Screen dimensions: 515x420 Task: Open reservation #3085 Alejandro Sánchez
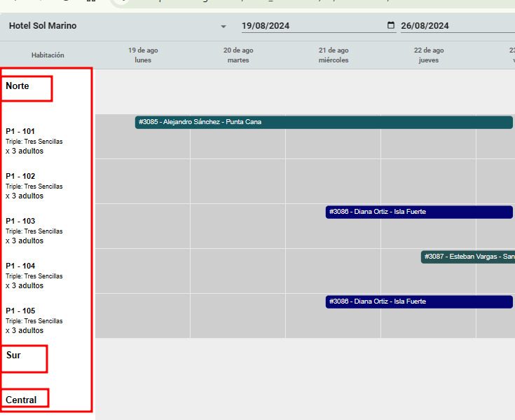click(323, 122)
